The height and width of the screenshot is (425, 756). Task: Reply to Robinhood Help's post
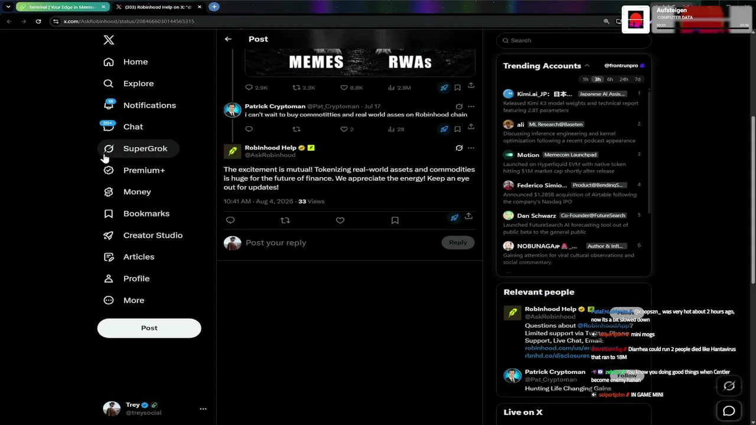(230, 220)
